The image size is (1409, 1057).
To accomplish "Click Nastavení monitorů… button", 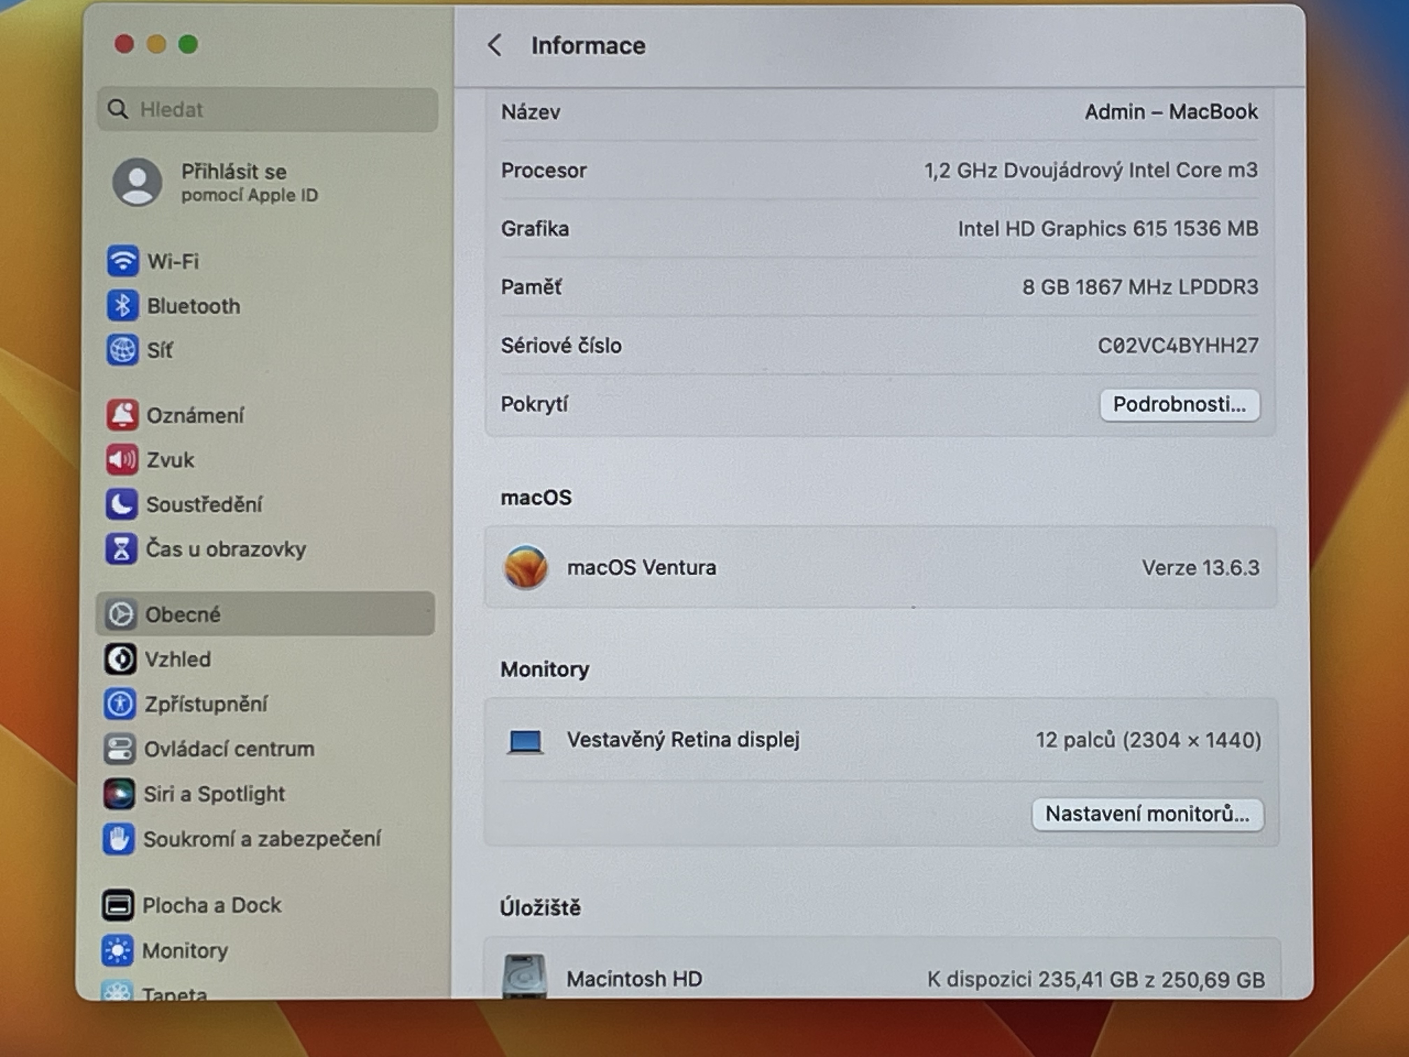I will (x=1147, y=814).
